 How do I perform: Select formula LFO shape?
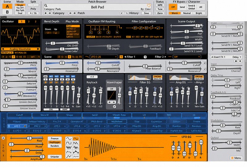click(x=76, y=157)
